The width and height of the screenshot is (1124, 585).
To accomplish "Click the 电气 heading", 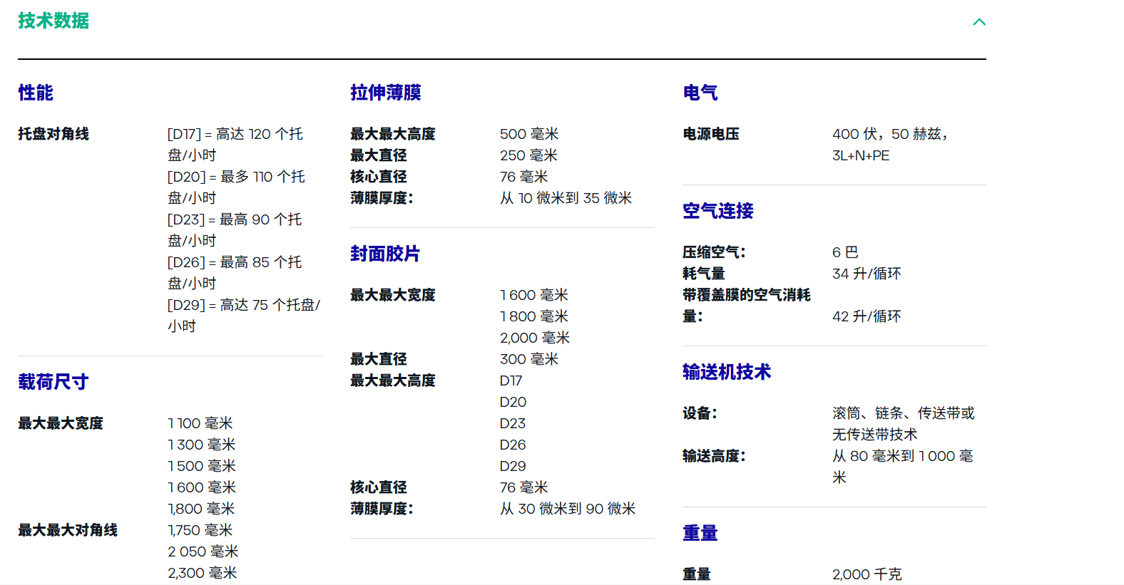I will pos(700,93).
